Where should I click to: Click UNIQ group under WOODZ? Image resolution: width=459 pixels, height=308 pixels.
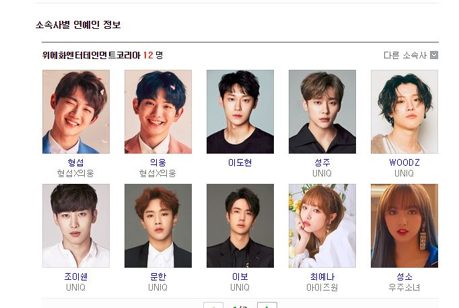(x=404, y=173)
